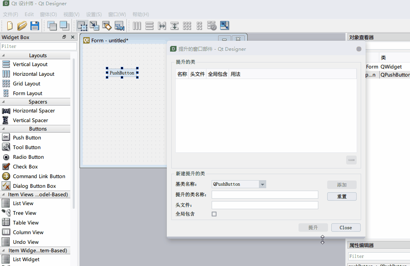Open the 基类名称 QPushButton dropdown

pos(239,184)
